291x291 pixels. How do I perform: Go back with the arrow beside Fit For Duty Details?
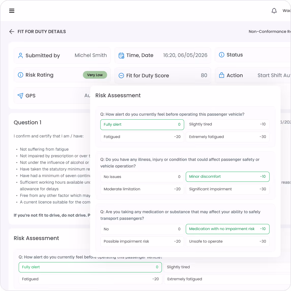click(12, 31)
